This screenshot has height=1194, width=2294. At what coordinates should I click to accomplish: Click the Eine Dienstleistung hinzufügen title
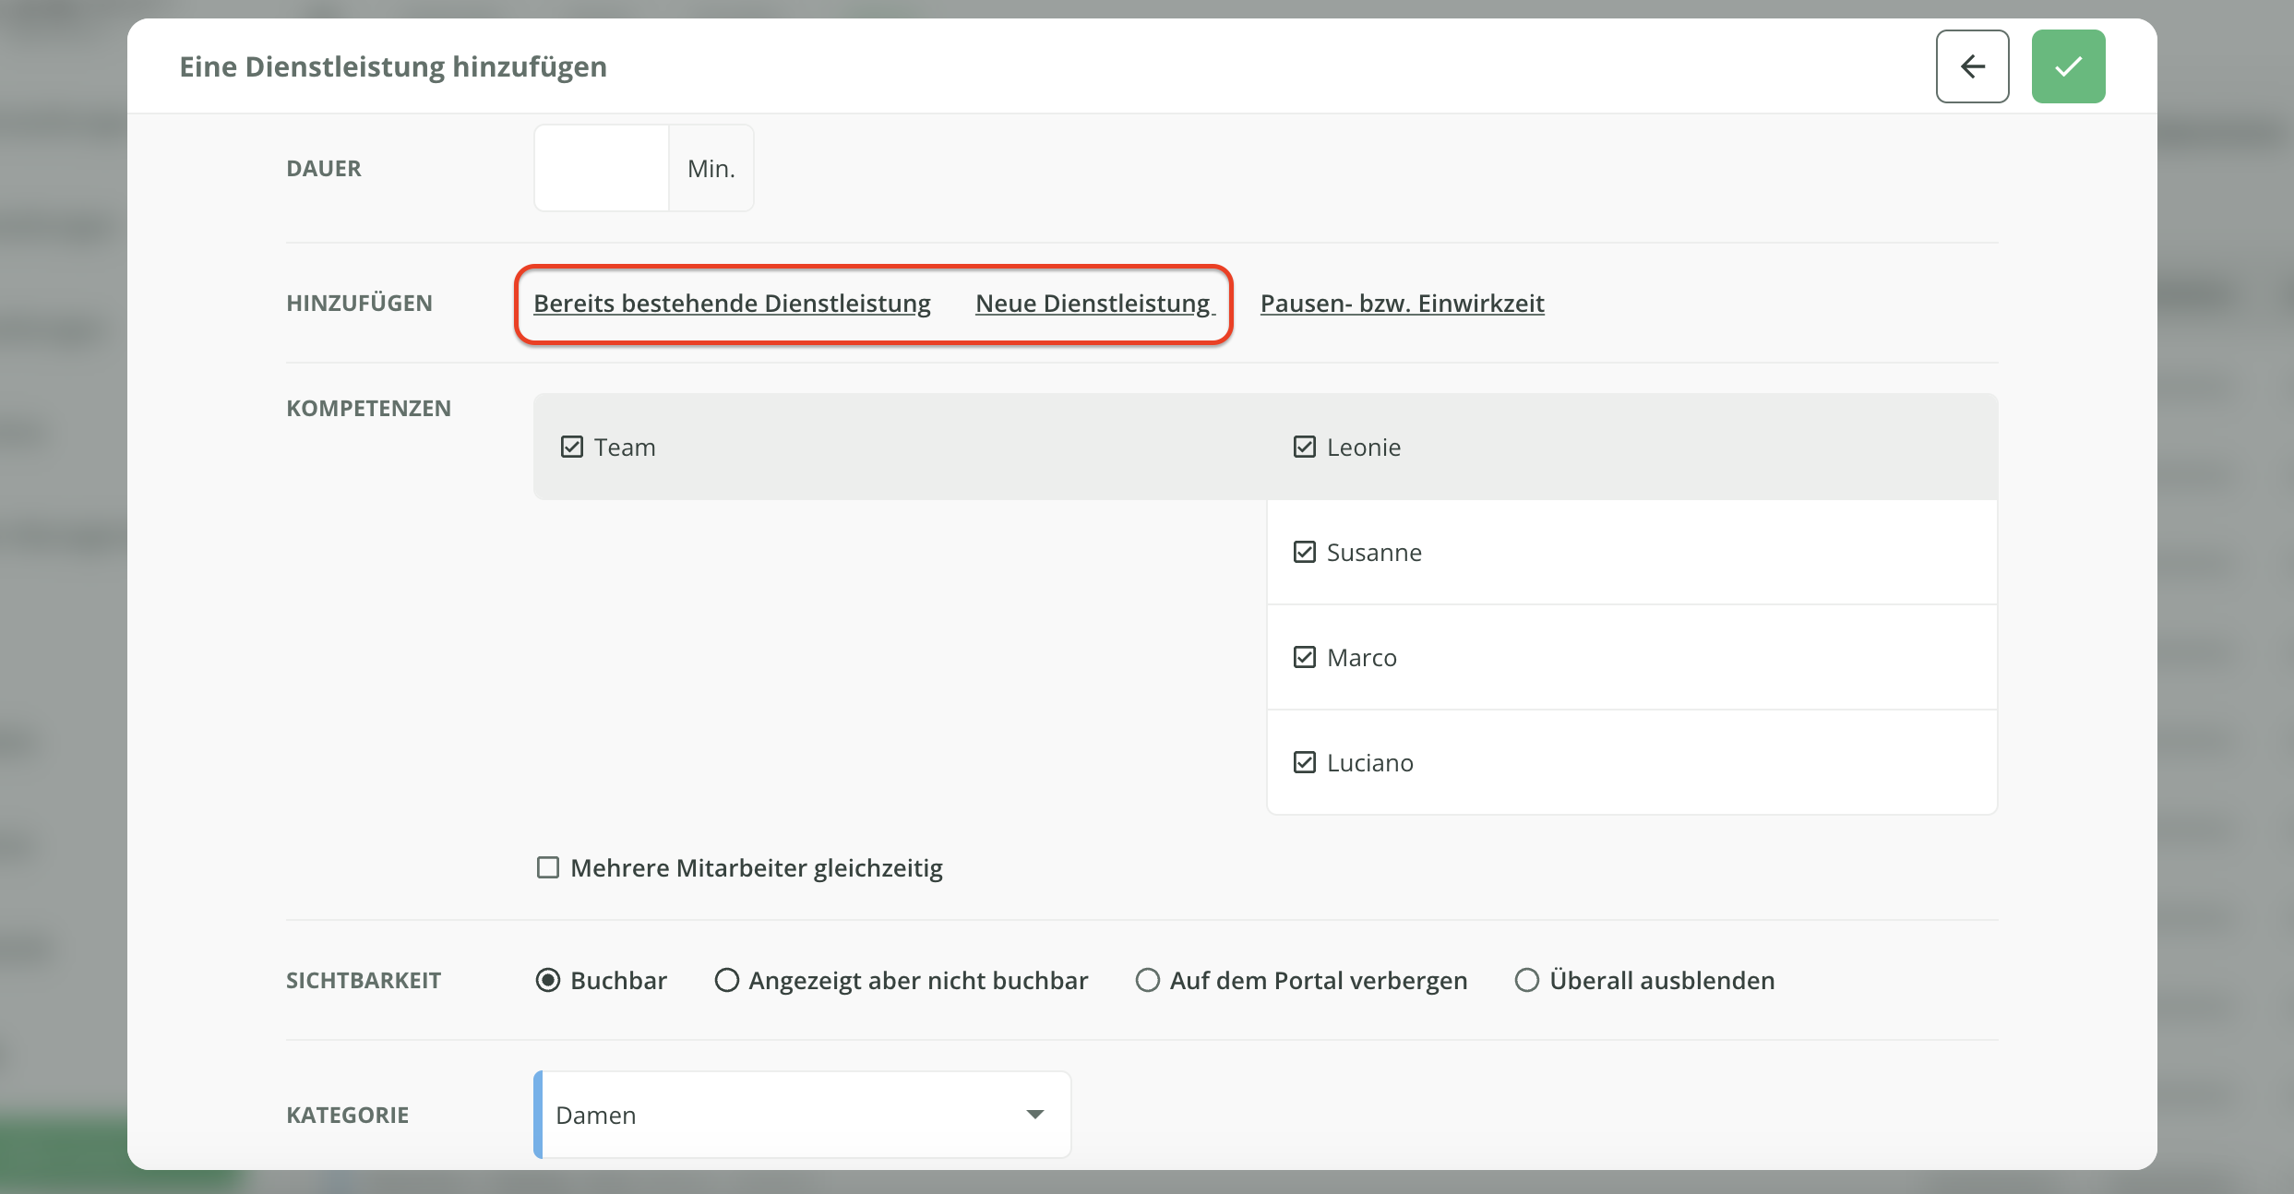393,67
